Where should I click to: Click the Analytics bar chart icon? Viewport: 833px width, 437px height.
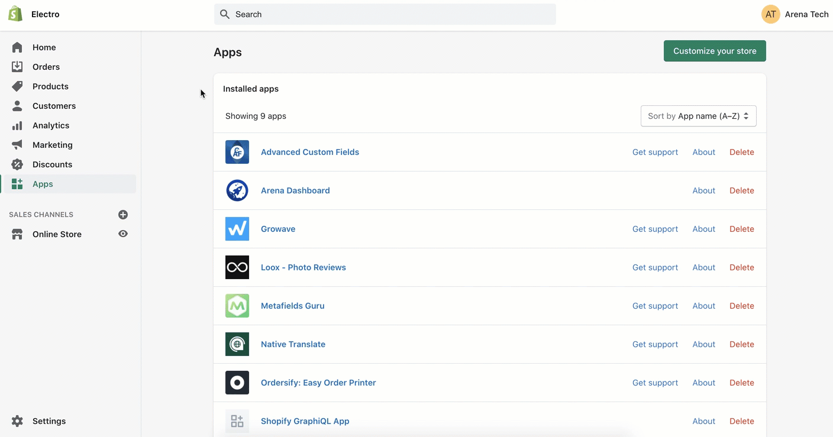17,125
